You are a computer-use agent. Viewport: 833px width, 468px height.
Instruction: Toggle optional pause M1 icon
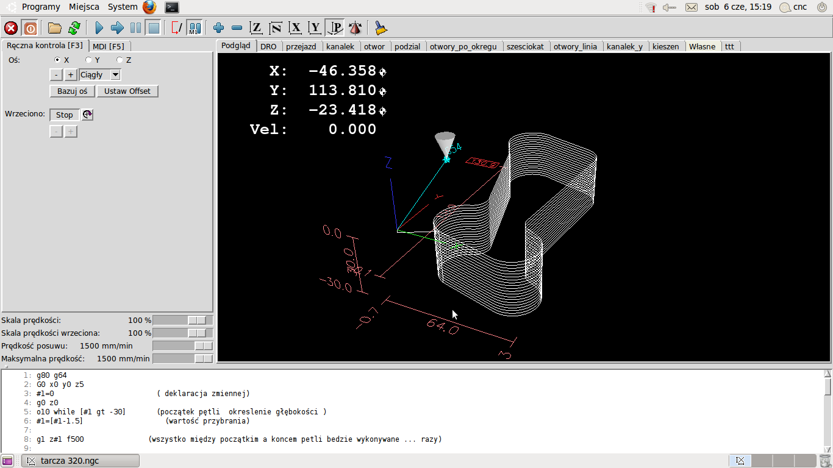tap(195, 28)
